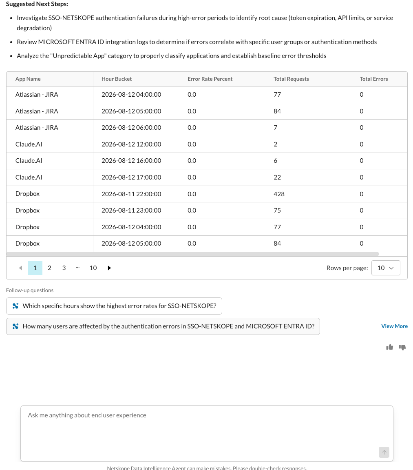Open the Rows per page dropdown
The height and width of the screenshot is (470, 413).
click(385, 268)
